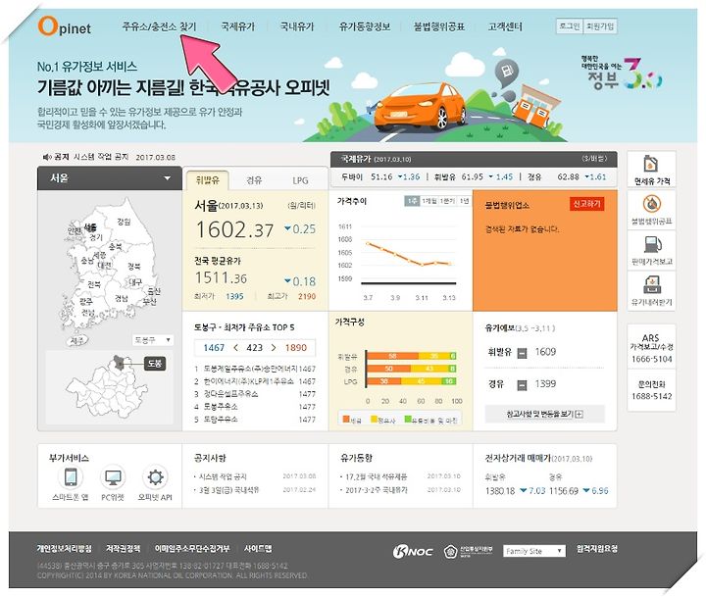Select 정다운셀프주유소 in the TOP 5 list
This screenshot has height=597, width=706.
[x=230, y=394]
